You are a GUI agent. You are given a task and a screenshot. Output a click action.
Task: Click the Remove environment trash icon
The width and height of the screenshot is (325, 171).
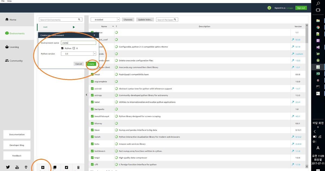coord(78,167)
